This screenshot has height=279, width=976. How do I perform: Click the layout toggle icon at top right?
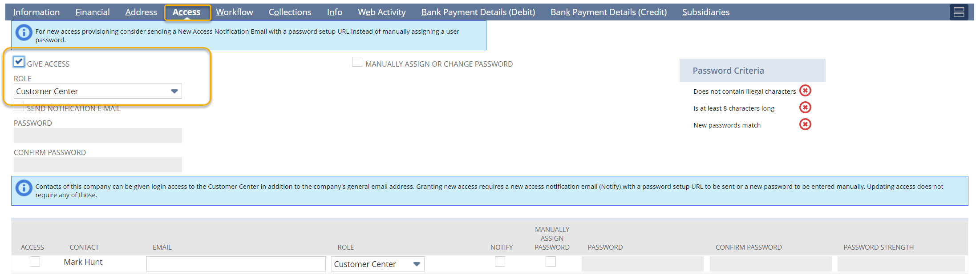point(959,12)
